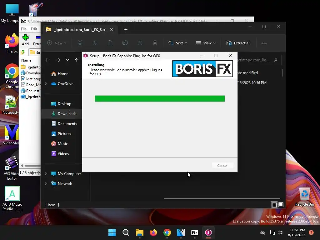
Task: Click the Delete trash icon in Explorer
Action: (155, 43)
